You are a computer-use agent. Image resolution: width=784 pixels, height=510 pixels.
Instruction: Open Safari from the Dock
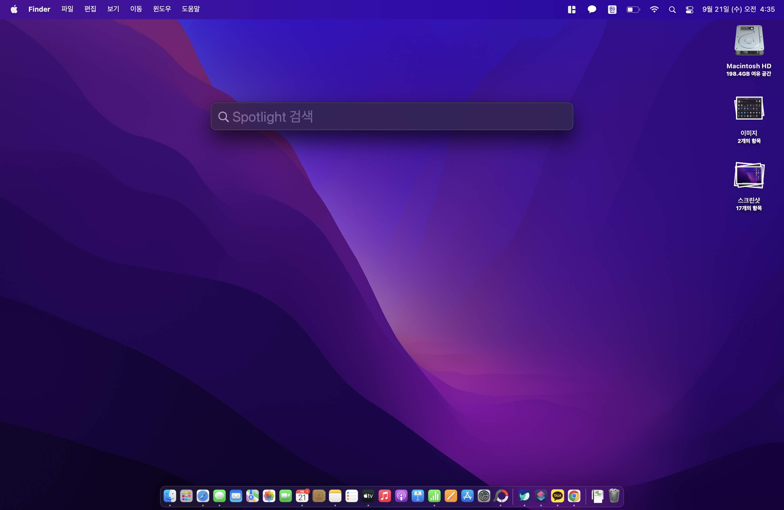click(203, 496)
